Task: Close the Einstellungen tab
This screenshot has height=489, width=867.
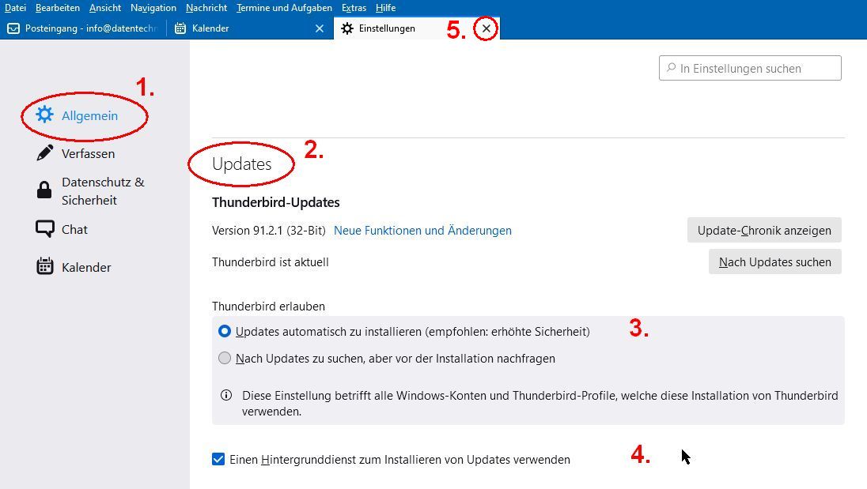Action: point(486,28)
